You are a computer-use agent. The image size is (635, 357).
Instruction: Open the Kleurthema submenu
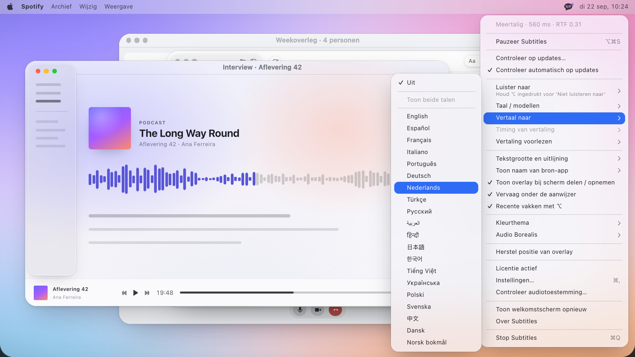pos(554,223)
